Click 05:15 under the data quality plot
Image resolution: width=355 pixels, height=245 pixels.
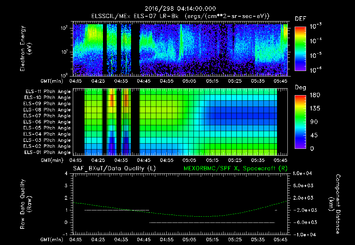212,239
